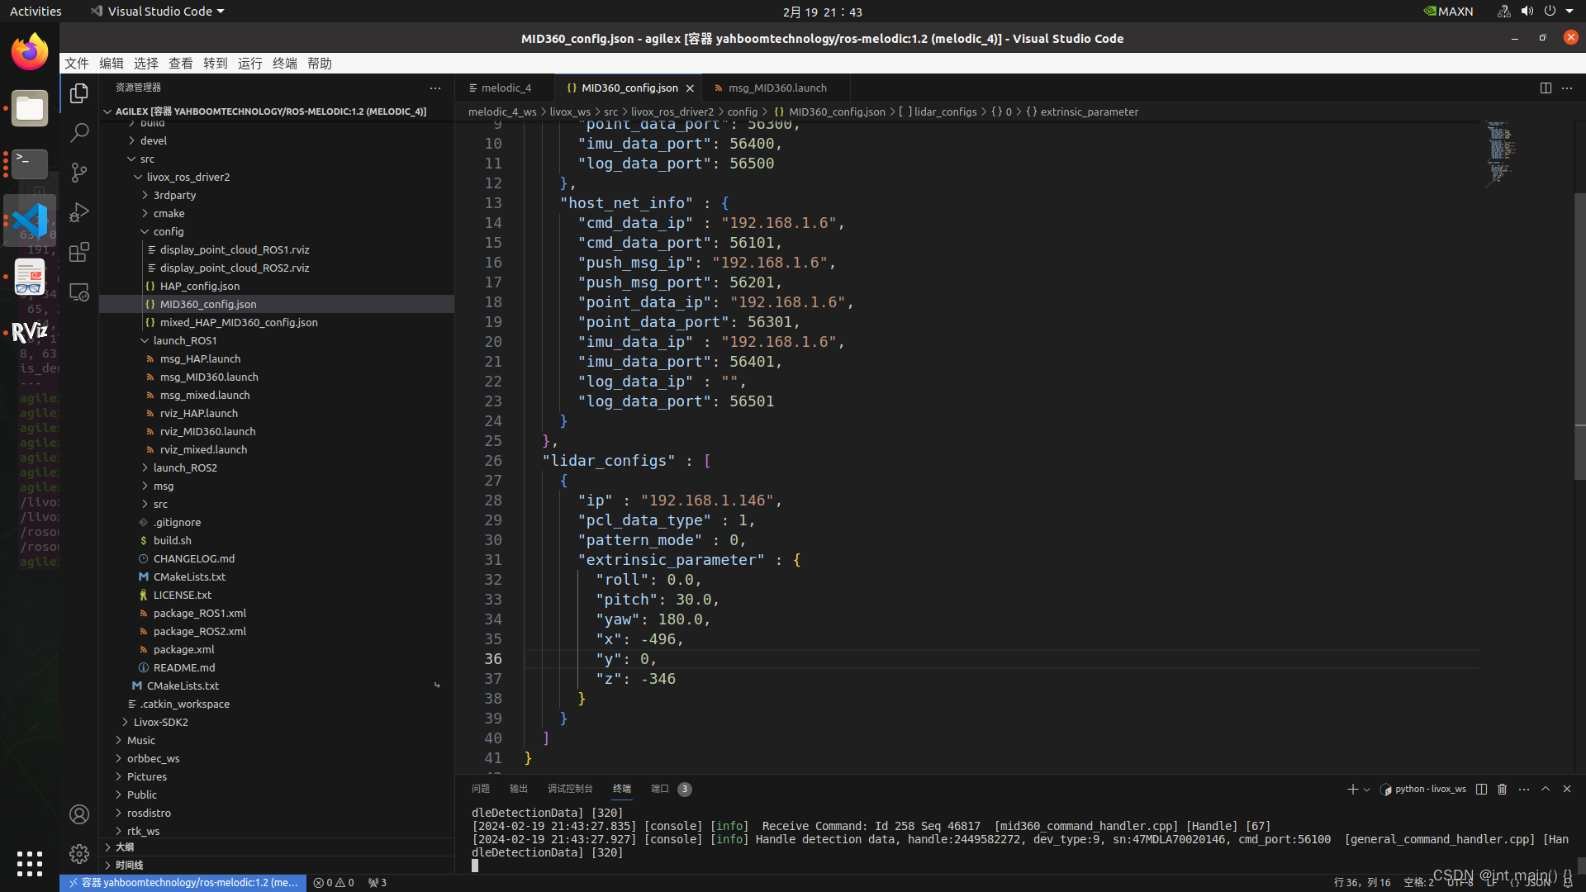Open the 文件 menu
Screen dimensions: 1586x892
77,64
